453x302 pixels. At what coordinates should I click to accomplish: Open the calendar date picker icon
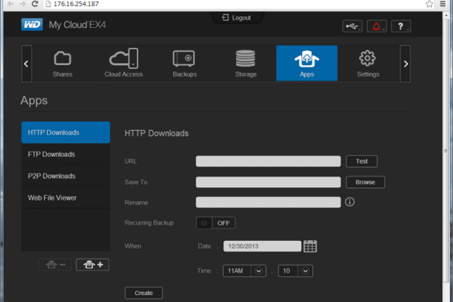310,246
